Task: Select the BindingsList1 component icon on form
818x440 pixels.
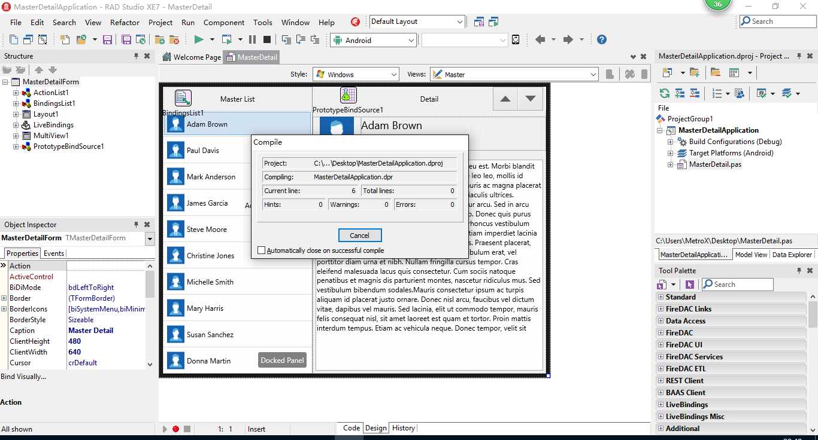Action: [x=183, y=98]
